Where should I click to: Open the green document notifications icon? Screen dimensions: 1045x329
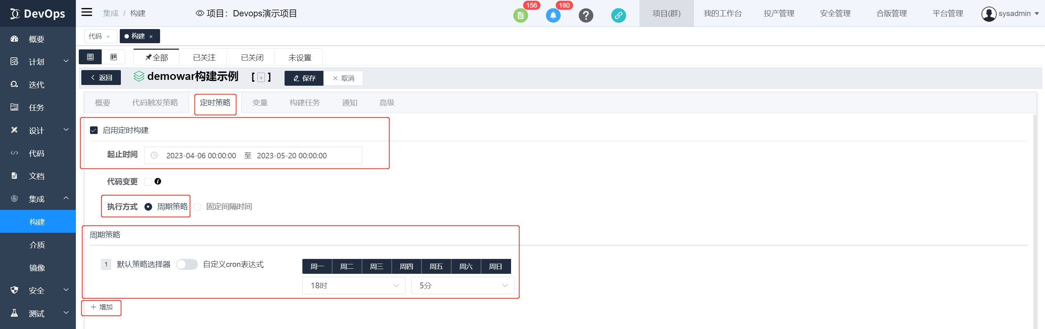pyautogui.click(x=520, y=15)
